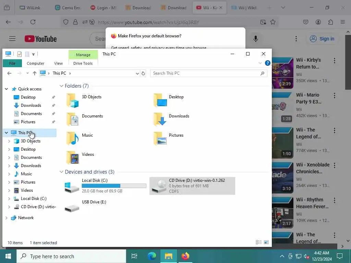The height and width of the screenshot is (263, 351).
Task: Select the USB Drive (E:) icon
Action: (72, 209)
